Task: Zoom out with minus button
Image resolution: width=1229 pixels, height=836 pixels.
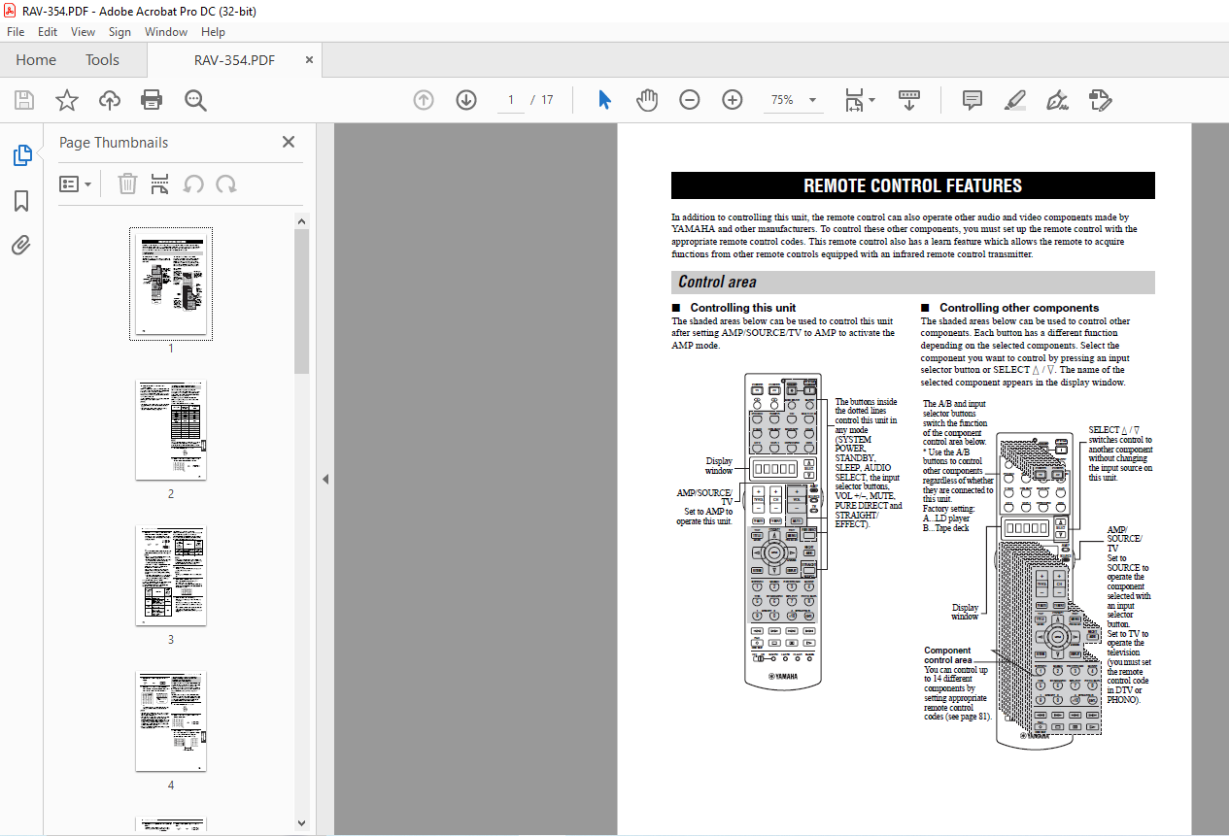Action: [x=690, y=100]
